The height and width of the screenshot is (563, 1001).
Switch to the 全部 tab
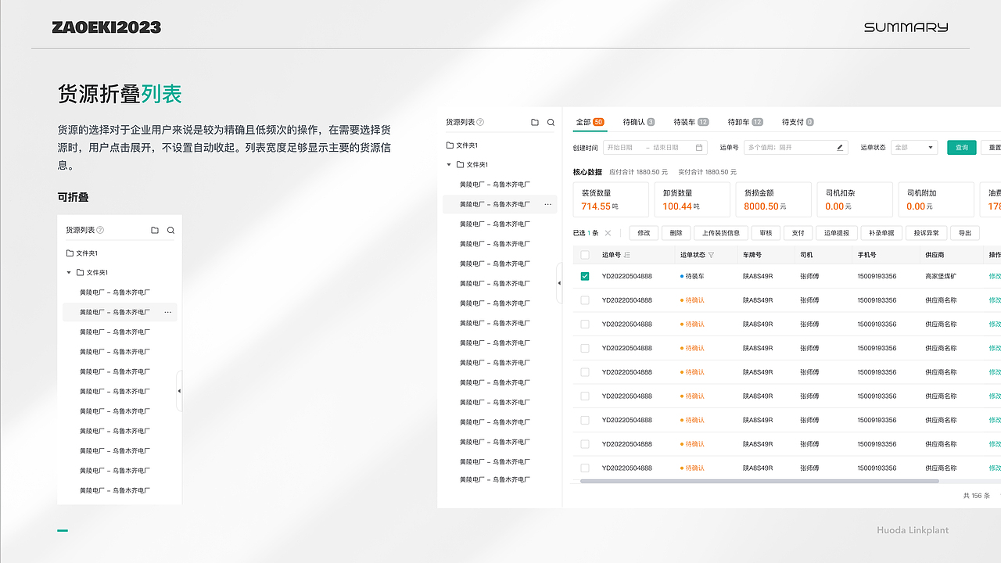[590, 122]
